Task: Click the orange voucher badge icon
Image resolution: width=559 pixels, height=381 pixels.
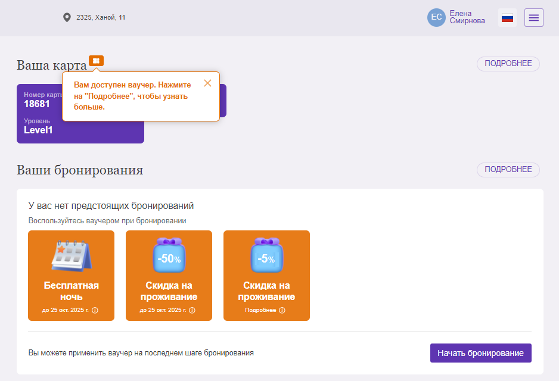Action: 97,61
